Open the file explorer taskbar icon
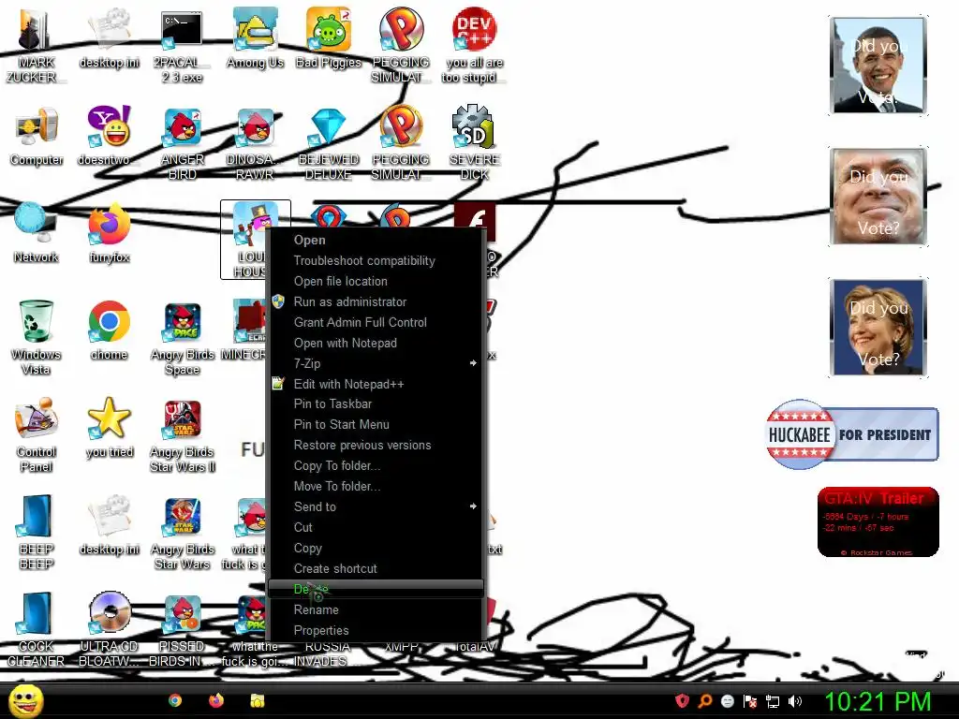 (258, 700)
